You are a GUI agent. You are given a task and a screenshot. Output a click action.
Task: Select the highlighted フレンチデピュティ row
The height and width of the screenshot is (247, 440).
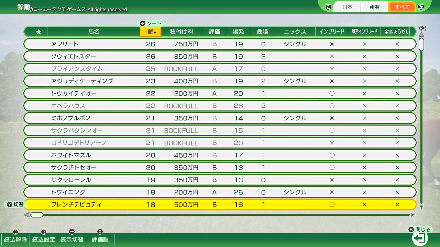point(220,204)
